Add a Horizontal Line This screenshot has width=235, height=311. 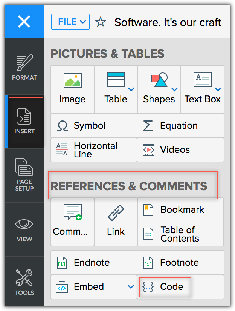[62, 149]
